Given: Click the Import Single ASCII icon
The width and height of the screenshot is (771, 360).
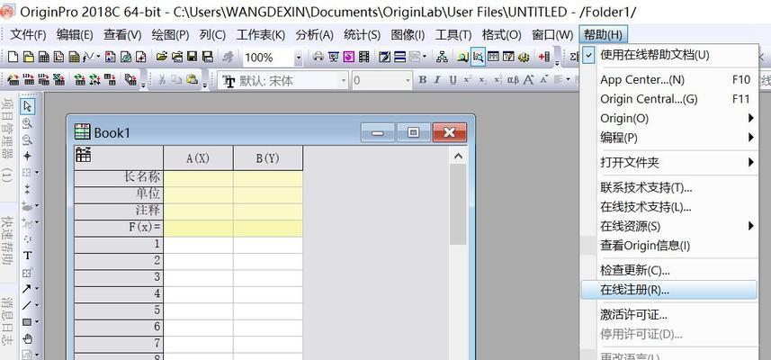Looking at the screenshot, I should coord(29,80).
